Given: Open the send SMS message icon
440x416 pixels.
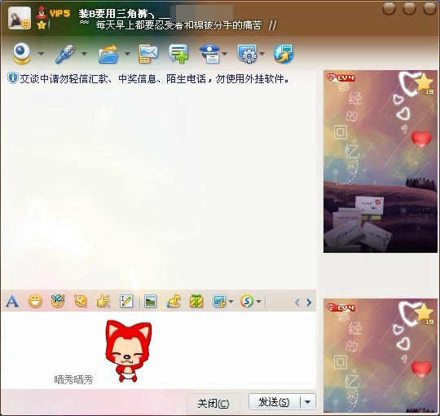Looking at the screenshot, I should (x=147, y=53).
